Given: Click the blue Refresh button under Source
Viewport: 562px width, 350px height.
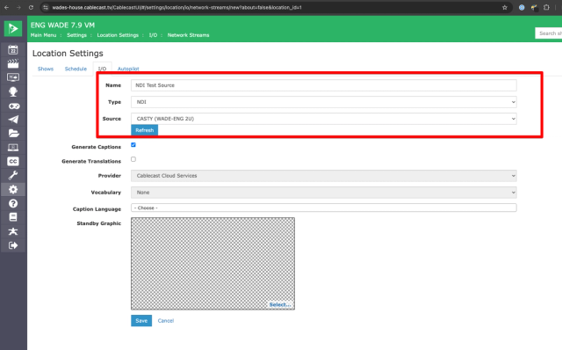Looking at the screenshot, I should click(144, 130).
